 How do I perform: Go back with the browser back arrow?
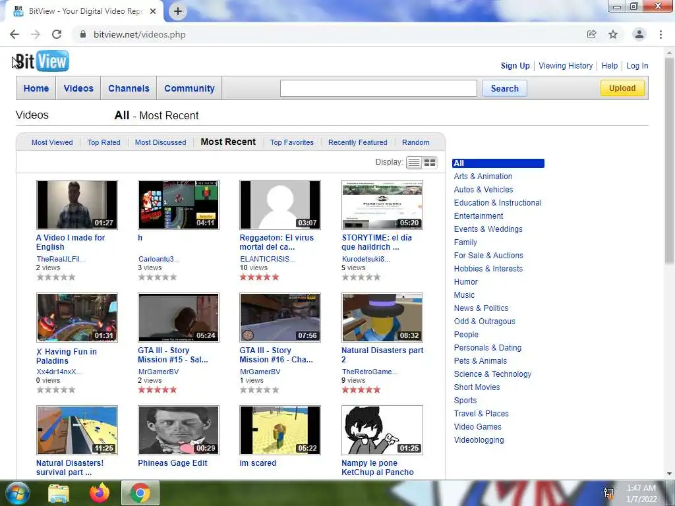point(15,34)
